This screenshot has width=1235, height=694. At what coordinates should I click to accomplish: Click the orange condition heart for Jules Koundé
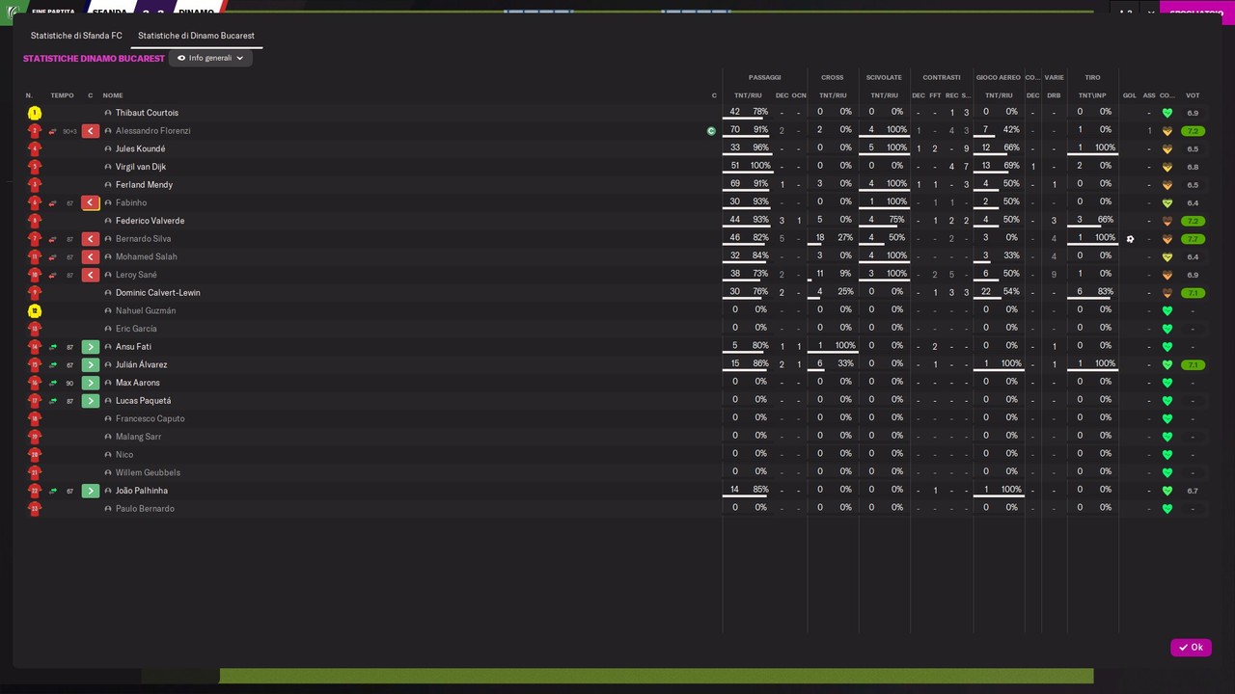coord(1166,149)
